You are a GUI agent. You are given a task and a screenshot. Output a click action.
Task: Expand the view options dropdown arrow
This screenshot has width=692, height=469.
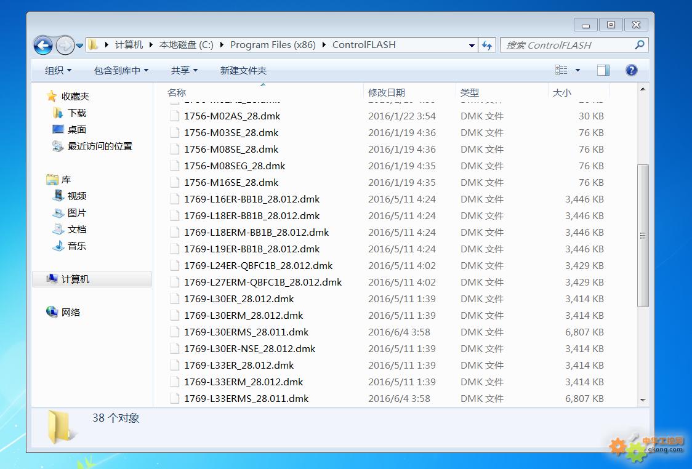577,70
